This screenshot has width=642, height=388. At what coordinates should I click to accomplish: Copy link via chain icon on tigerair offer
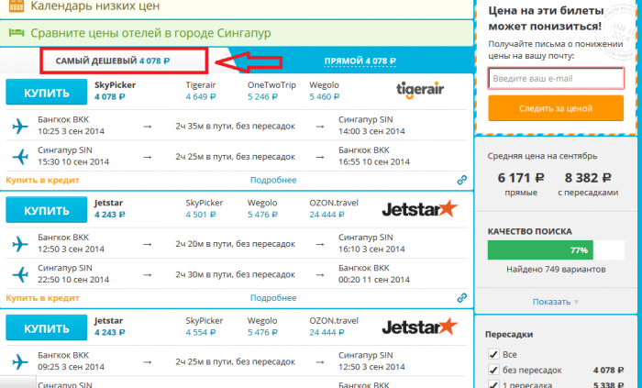point(462,180)
